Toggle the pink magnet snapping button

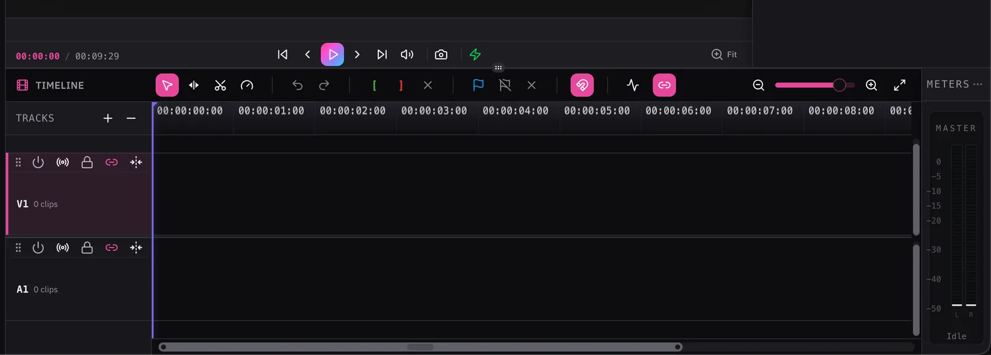pos(582,85)
